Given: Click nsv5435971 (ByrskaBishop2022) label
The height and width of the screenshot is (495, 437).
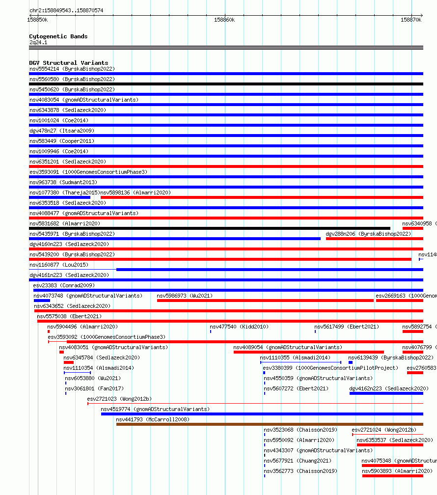Looking at the screenshot, I should tap(72, 234).
